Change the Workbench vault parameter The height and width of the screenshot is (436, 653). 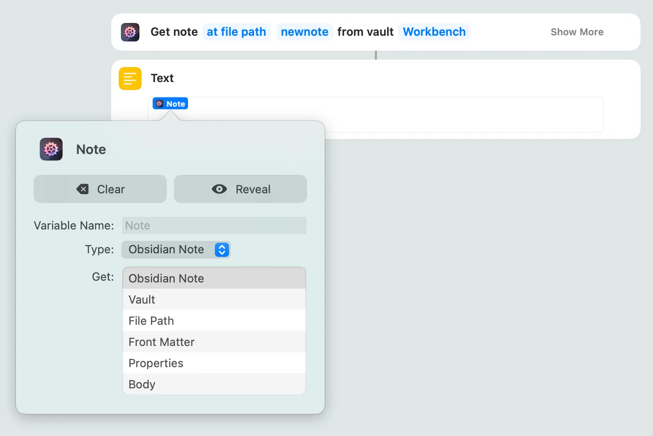click(x=434, y=32)
